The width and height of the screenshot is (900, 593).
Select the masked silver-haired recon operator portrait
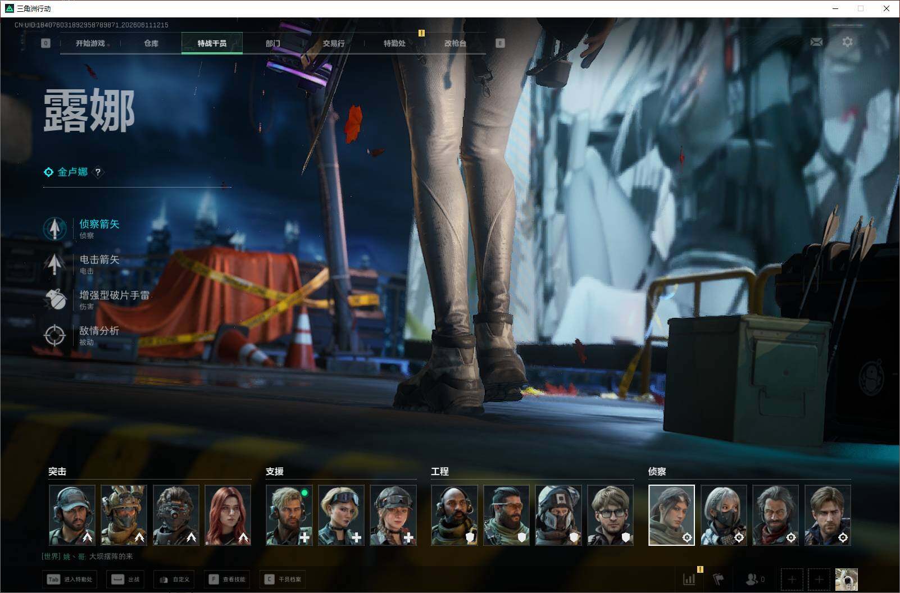(724, 515)
